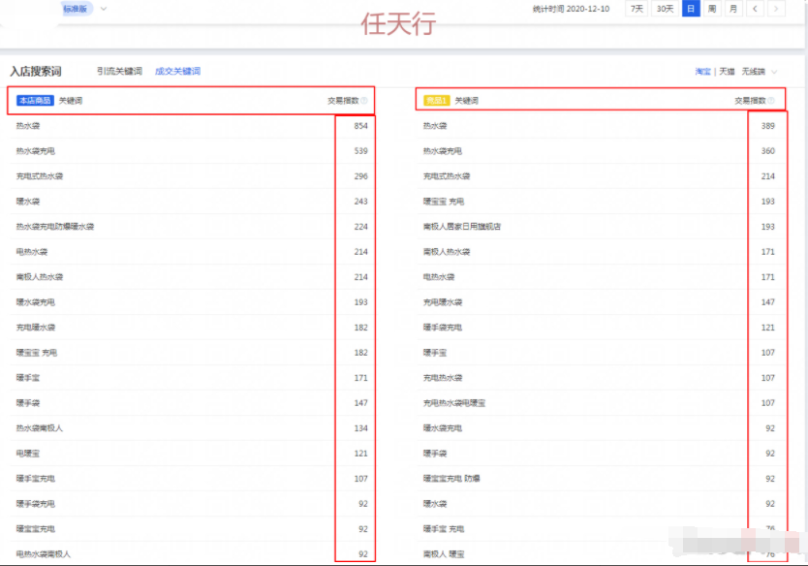Show 交易指数 help in the 本店商品 table

click(364, 101)
